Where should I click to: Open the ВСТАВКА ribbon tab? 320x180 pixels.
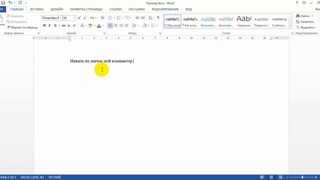point(37,9)
